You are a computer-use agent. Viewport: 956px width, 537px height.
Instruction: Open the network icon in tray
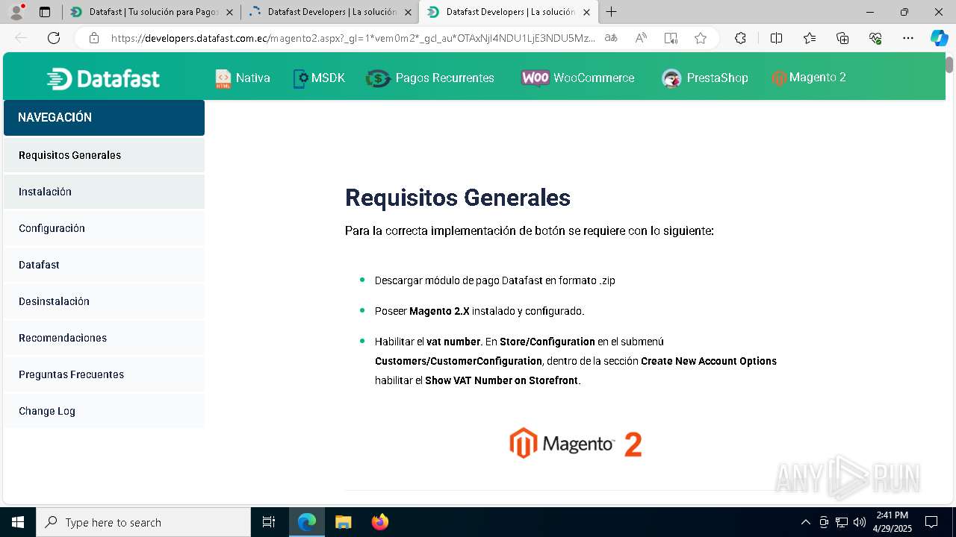842,522
